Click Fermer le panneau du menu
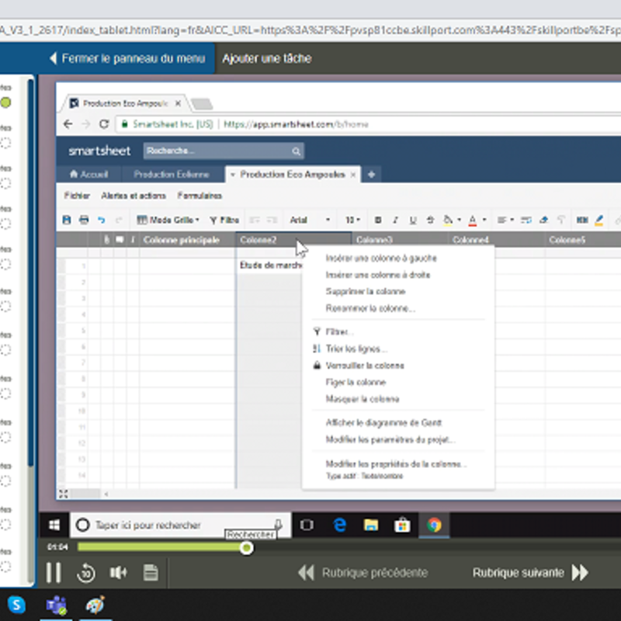The height and width of the screenshot is (621, 621). point(127,59)
